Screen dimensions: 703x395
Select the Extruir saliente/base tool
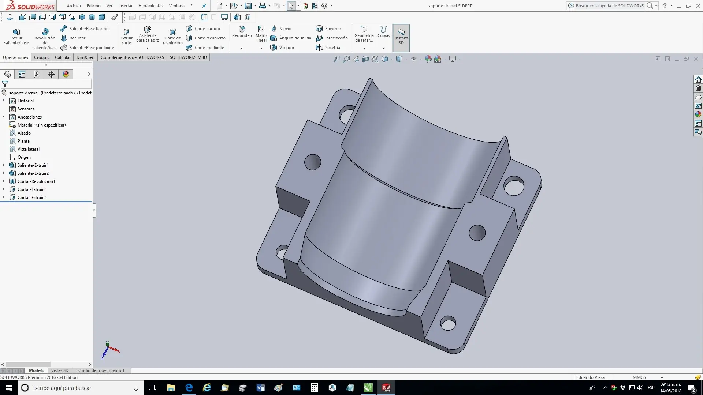(x=16, y=37)
